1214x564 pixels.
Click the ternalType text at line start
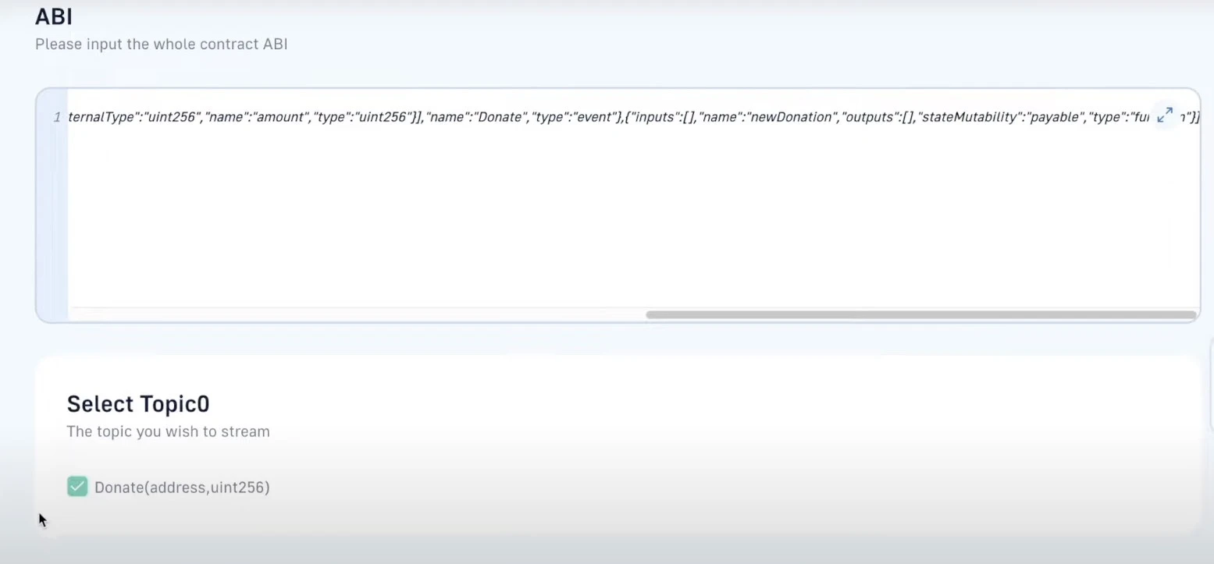[x=101, y=117]
